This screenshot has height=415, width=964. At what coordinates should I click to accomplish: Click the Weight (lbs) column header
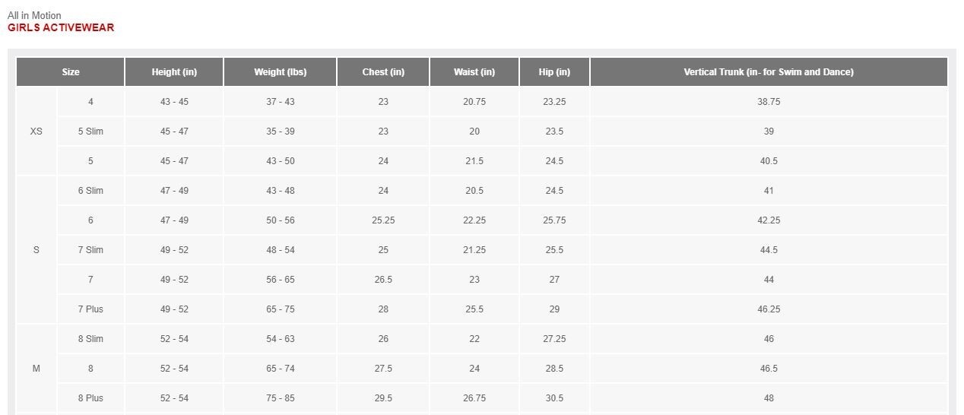281,72
